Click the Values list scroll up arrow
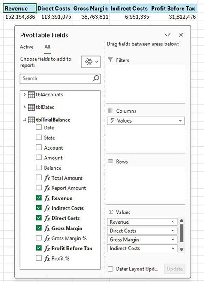Viewport: 204px width, 282px height. click(x=182, y=221)
